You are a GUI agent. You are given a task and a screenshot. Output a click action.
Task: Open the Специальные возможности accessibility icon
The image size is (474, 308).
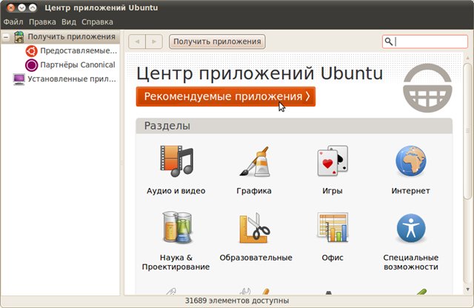point(411,228)
